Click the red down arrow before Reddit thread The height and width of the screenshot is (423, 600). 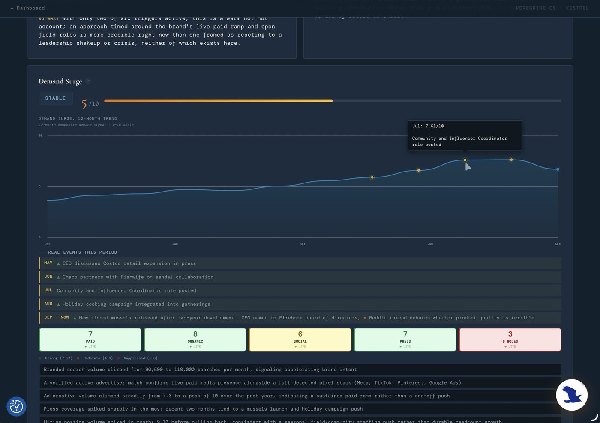point(365,318)
